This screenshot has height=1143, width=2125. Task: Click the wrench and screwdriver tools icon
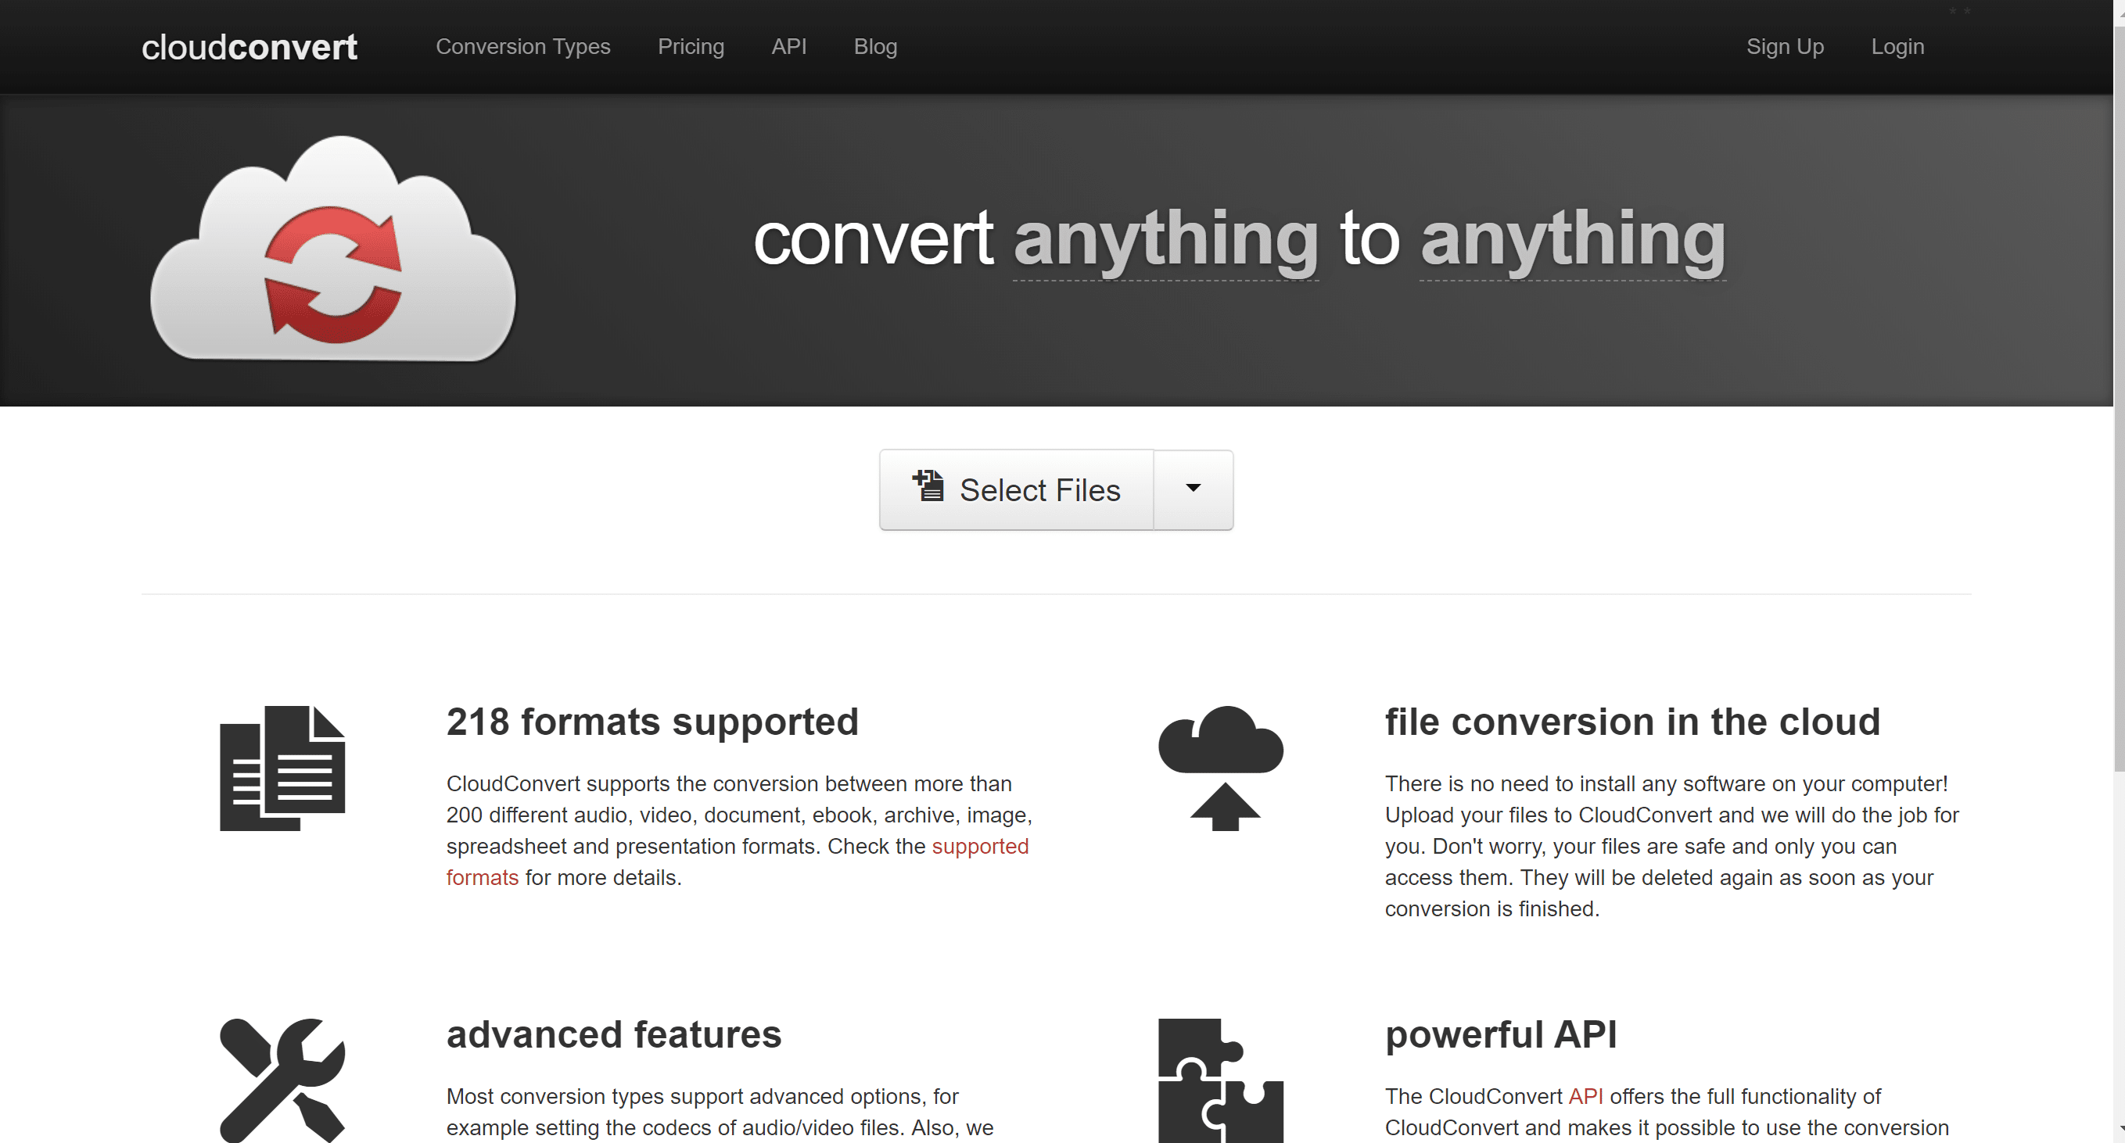282,1080
